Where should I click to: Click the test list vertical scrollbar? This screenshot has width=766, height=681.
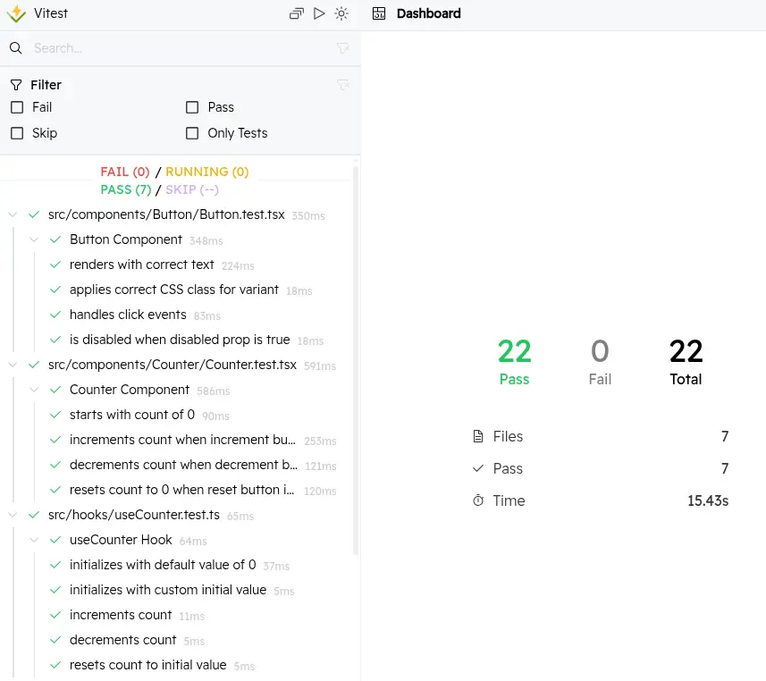pyautogui.click(x=356, y=357)
